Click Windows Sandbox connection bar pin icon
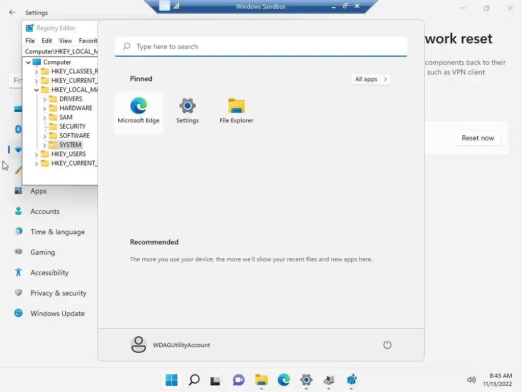The image size is (522, 392). 165,6
